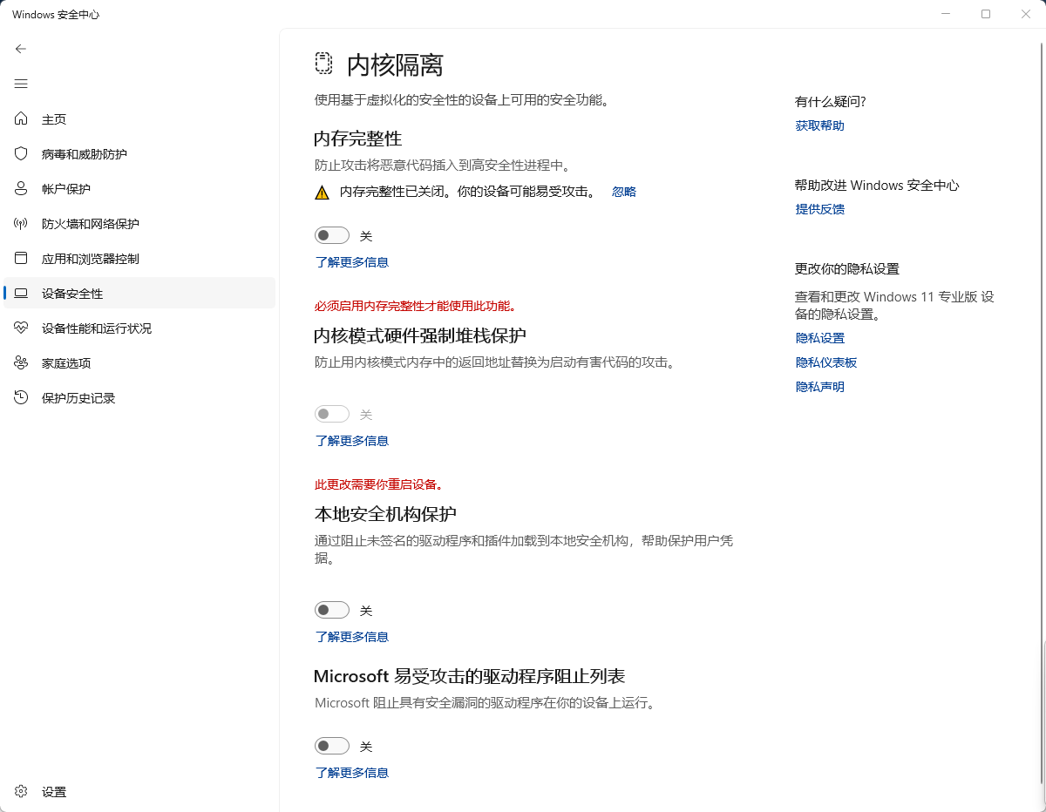Click the history icon for 保护历史记录

[x=22, y=398]
